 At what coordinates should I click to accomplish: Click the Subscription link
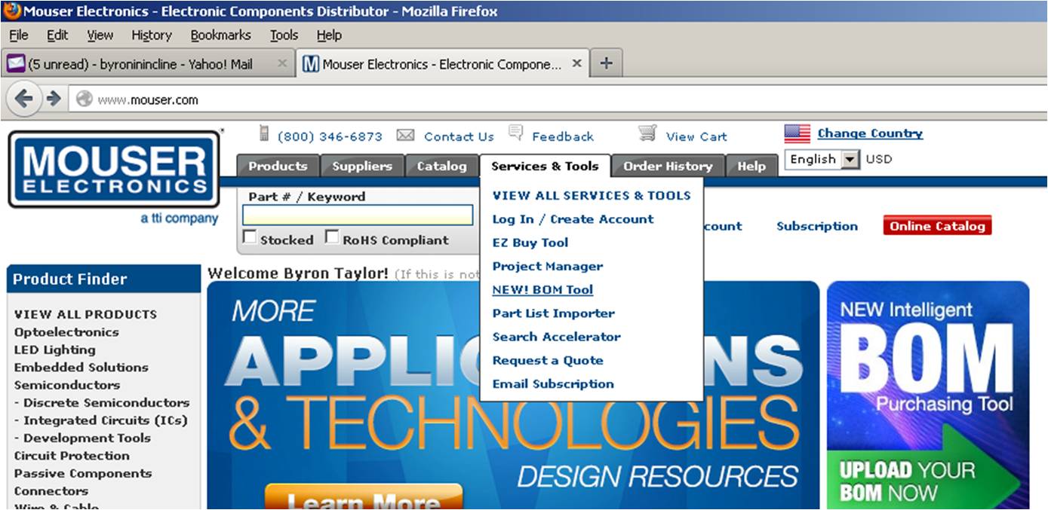pyautogui.click(x=817, y=226)
